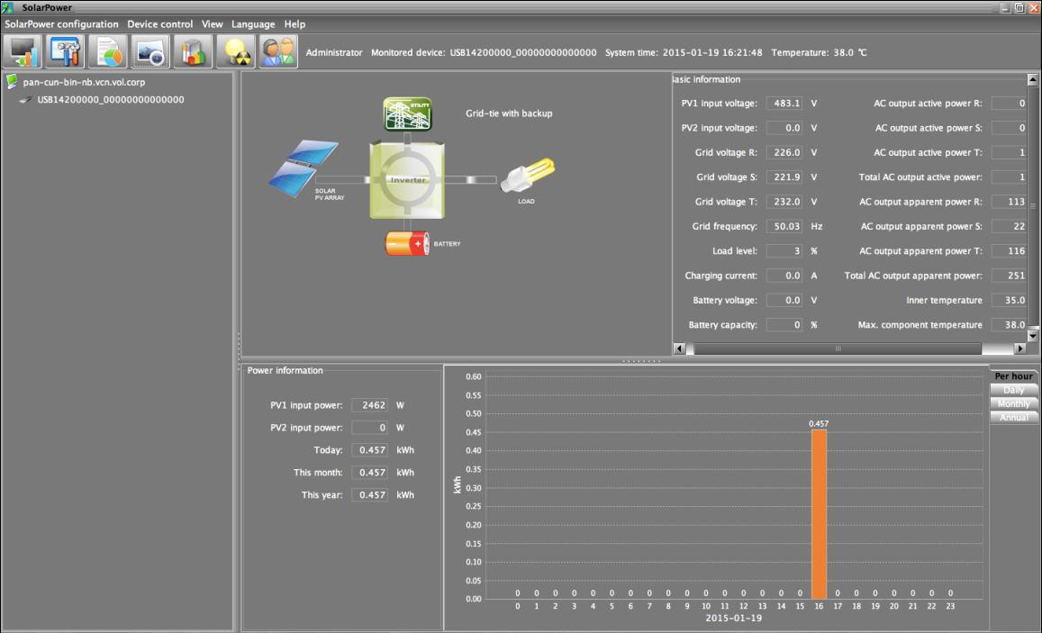Click the solar PV array panel icon
1042x633 pixels.
[x=303, y=165]
